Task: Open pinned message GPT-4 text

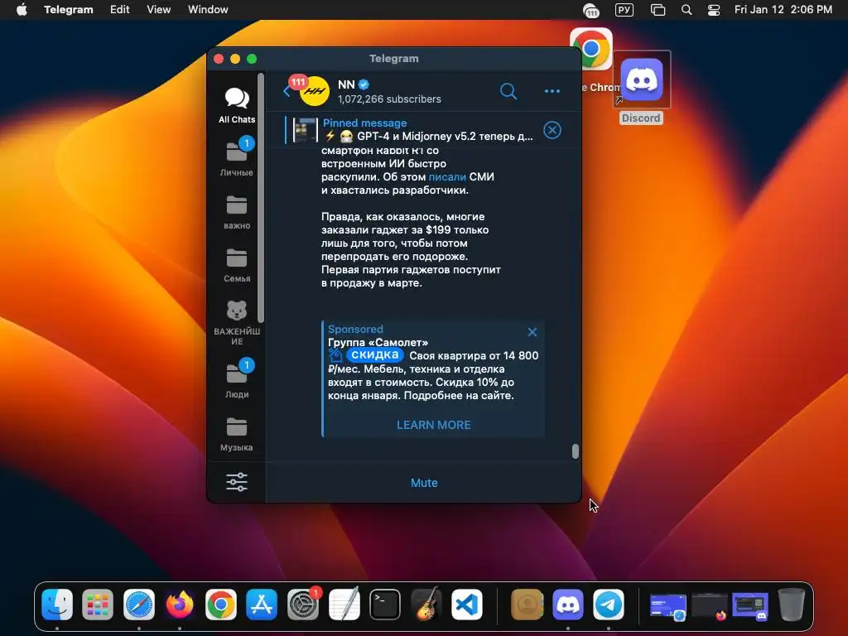Action: point(428,137)
